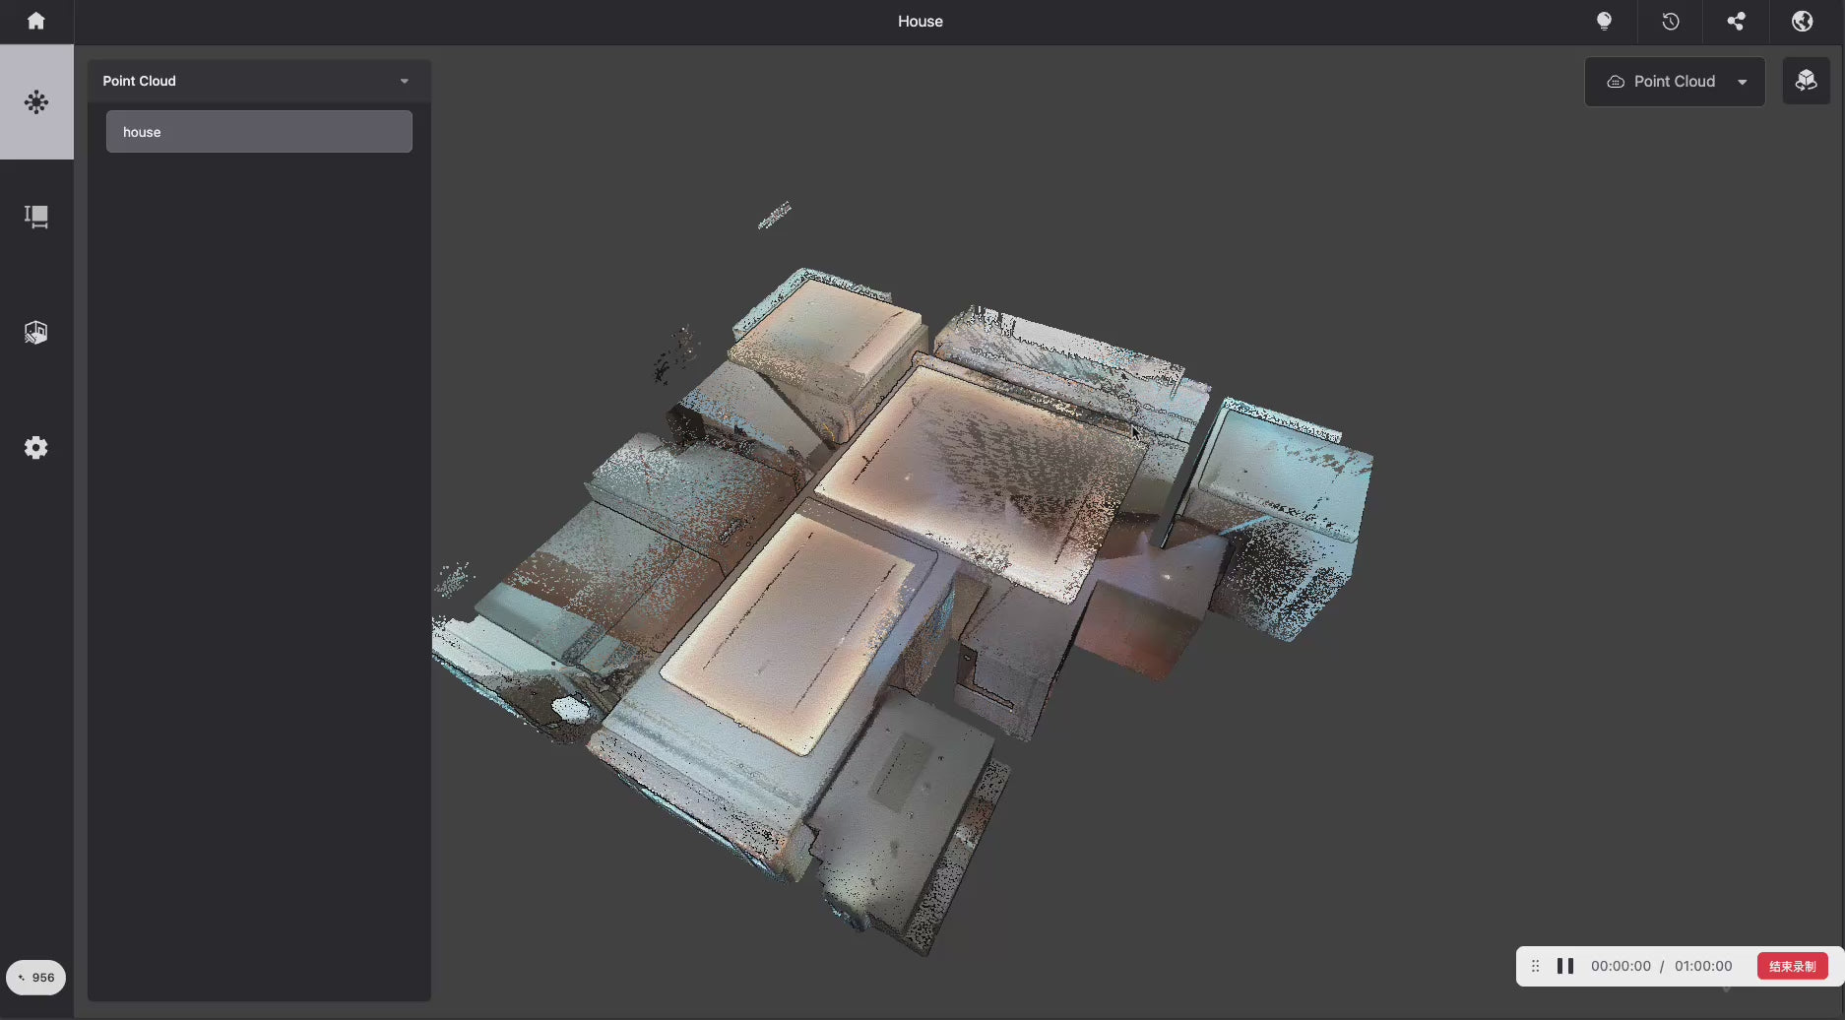The image size is (1845, 1020).
Task: Go to the Home screen
Action: (36, 21)
